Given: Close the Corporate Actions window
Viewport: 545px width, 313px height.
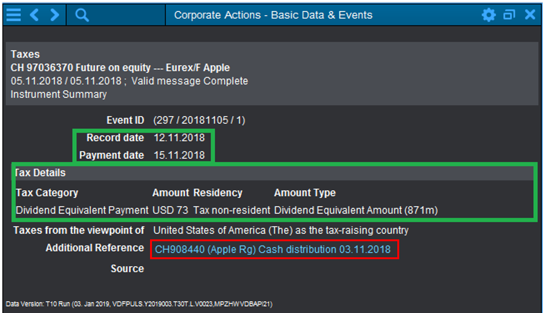Looking at the screenshot, I should coord(530,15).
